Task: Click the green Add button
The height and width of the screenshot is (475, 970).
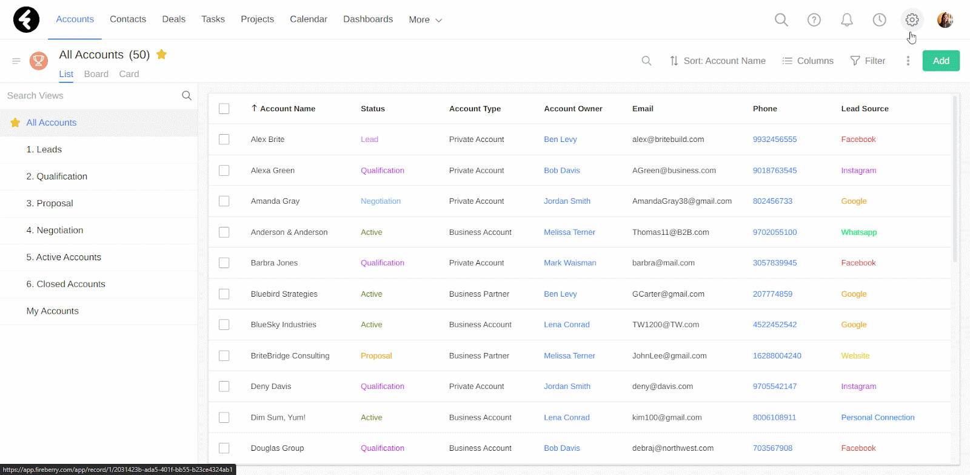Action: 941,61
